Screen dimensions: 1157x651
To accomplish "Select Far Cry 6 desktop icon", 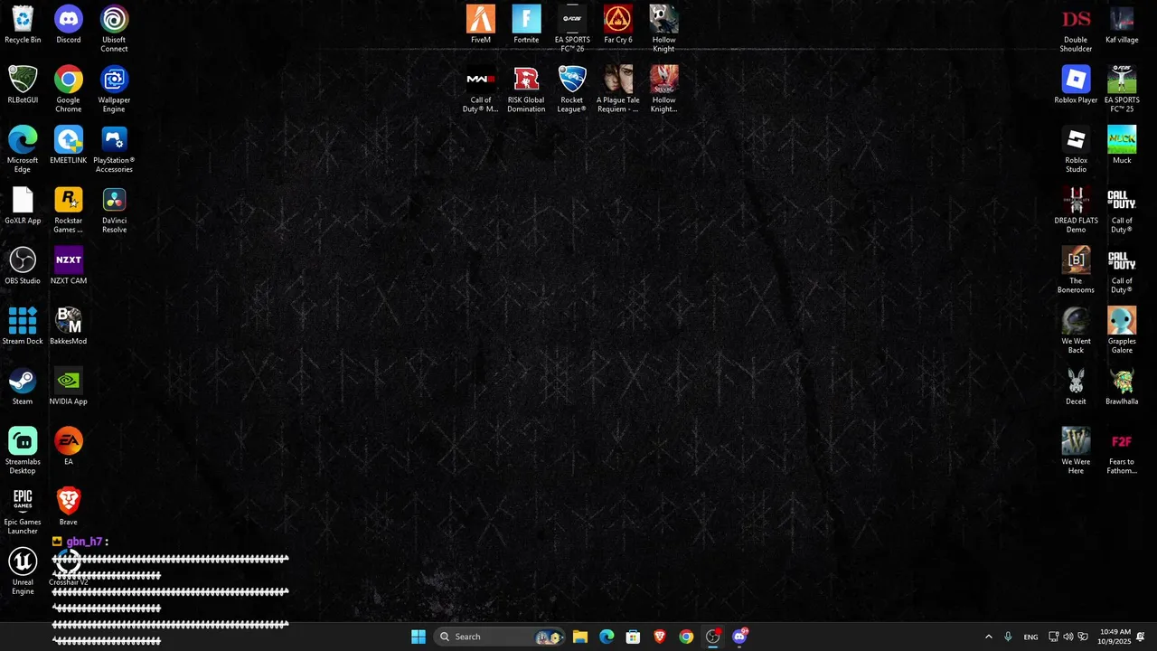I will [618, 24].
